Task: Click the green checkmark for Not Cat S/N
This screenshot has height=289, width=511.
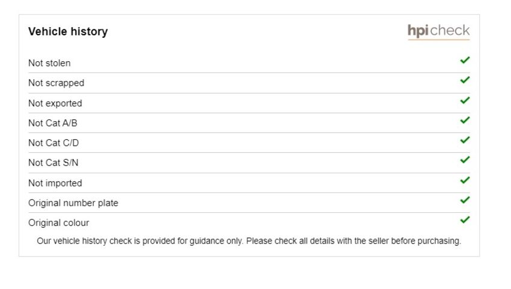Action: pyautogui.click(x=465, y=159)
